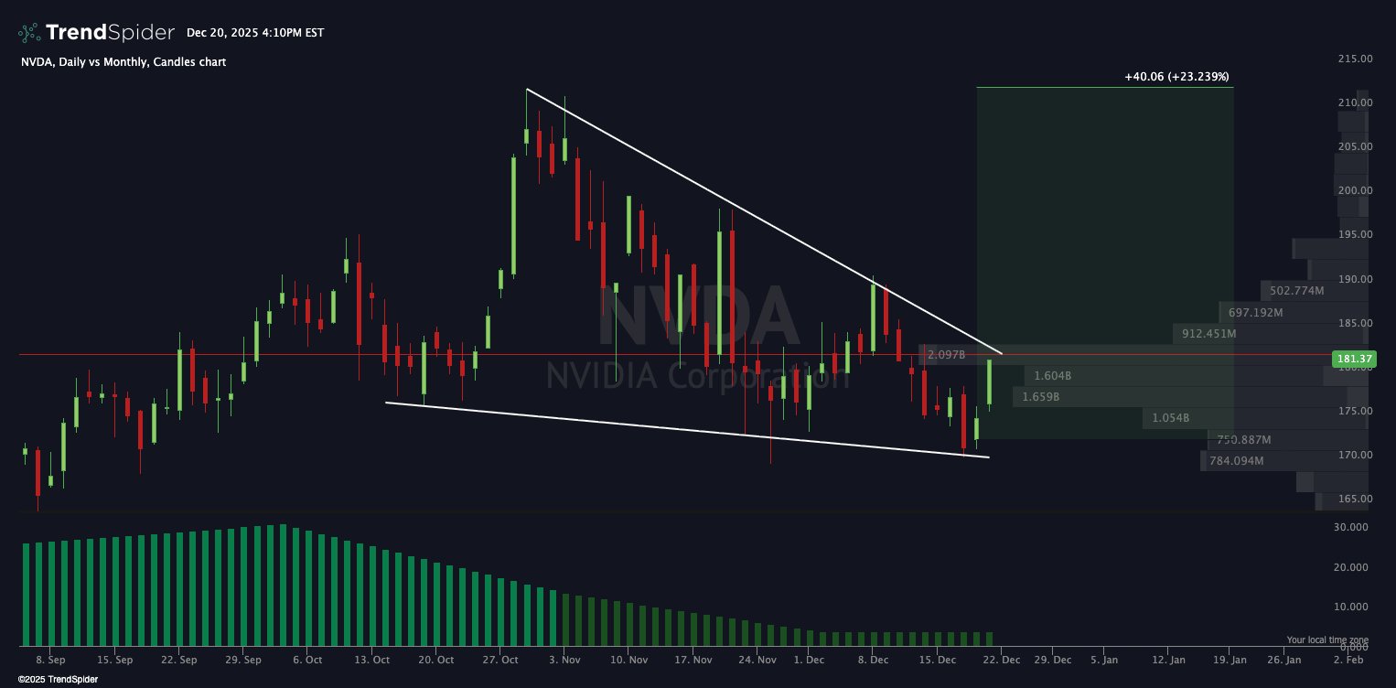Viewport: 1396px width, 688px height.
Task: Click the 5. Jan date label
Action: click(x=1104, y=660)
